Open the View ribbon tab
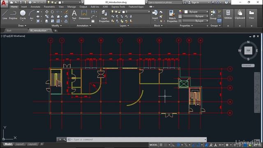The width and height of the screenshot is (263, 148). [x=61, y=7]
